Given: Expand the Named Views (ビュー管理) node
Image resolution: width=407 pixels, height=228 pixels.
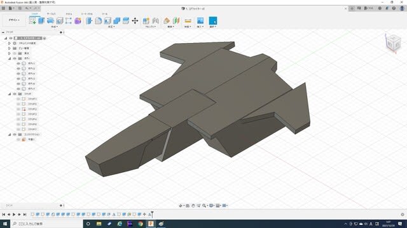Looking at the screenshot, I should 10,48.
